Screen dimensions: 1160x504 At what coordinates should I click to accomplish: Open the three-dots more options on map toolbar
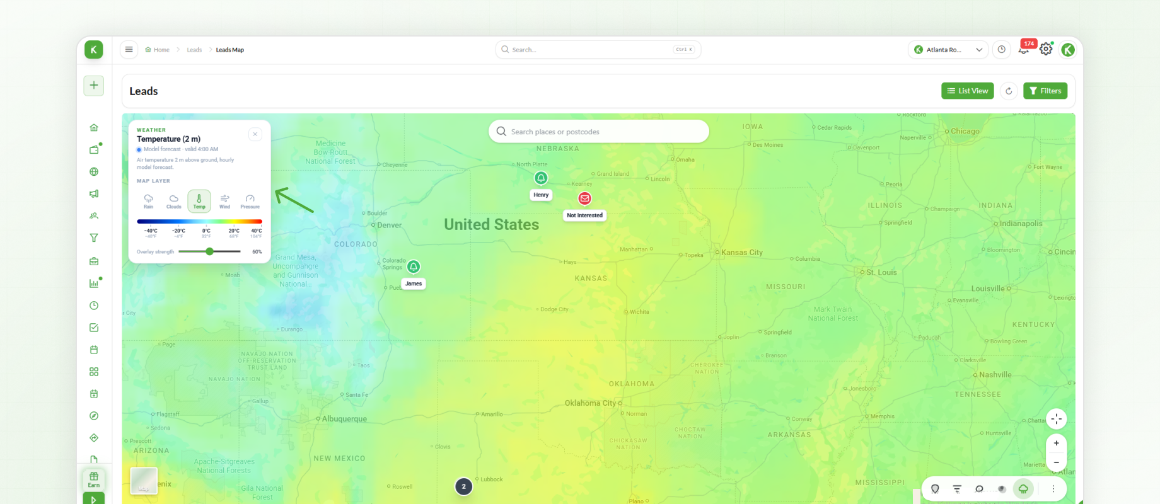pyautogui.click(x=1053, y=489)
